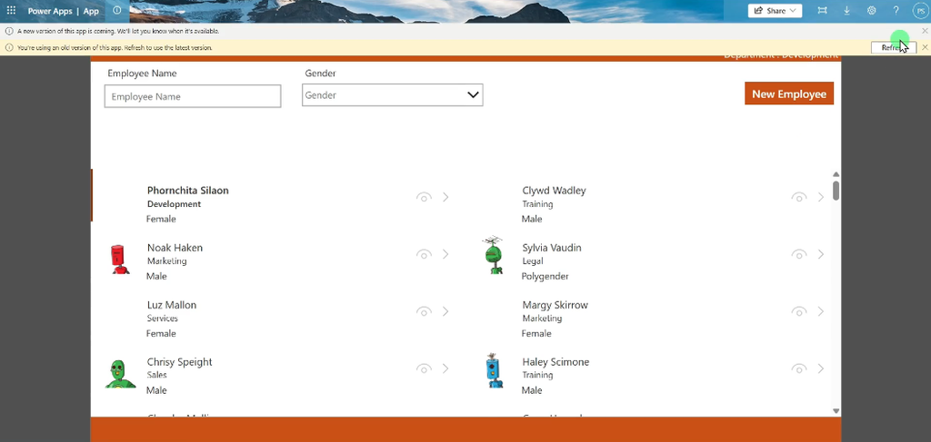This screenshot has width=931, height=442.
Task: Click Noak Haken's red robot avatar
Action: [120, 260]
